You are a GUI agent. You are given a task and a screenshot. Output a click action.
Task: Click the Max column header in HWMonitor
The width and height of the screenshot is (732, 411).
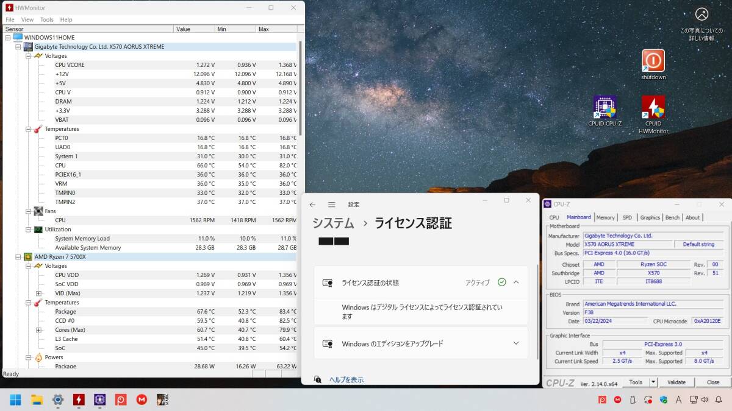(x=276, y=29)
